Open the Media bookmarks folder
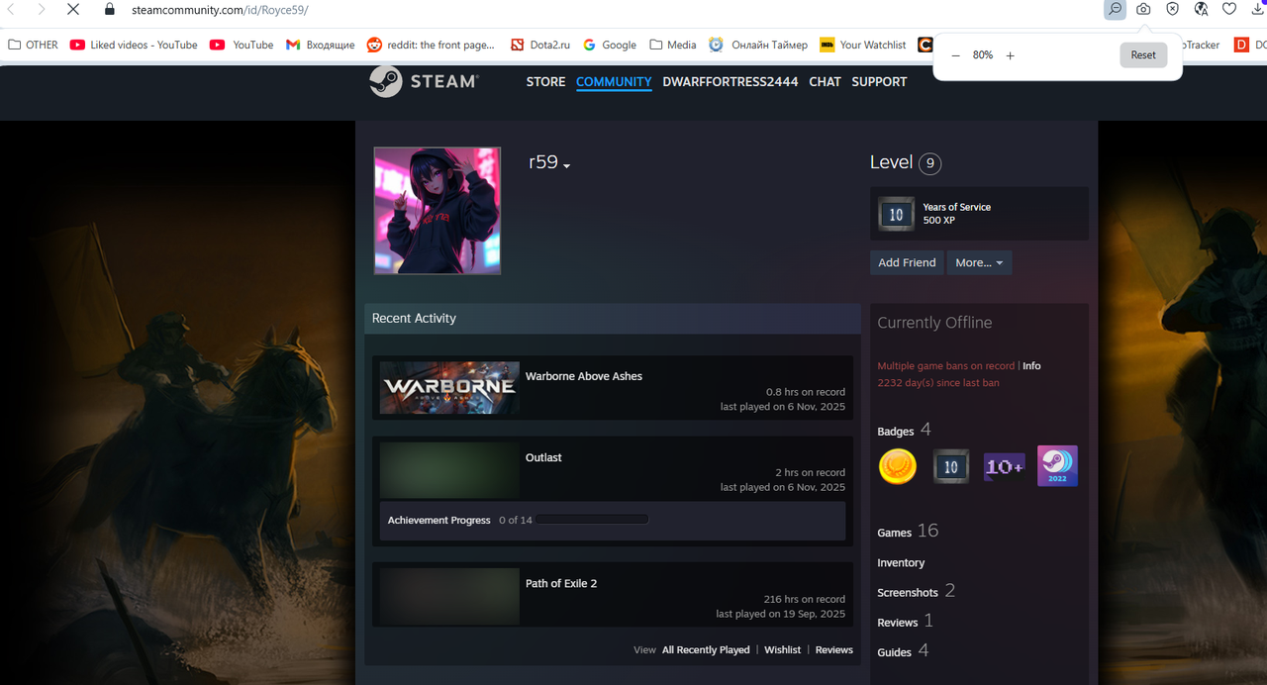The height and width of the screenshot is (685, 1267). (673, 45)
